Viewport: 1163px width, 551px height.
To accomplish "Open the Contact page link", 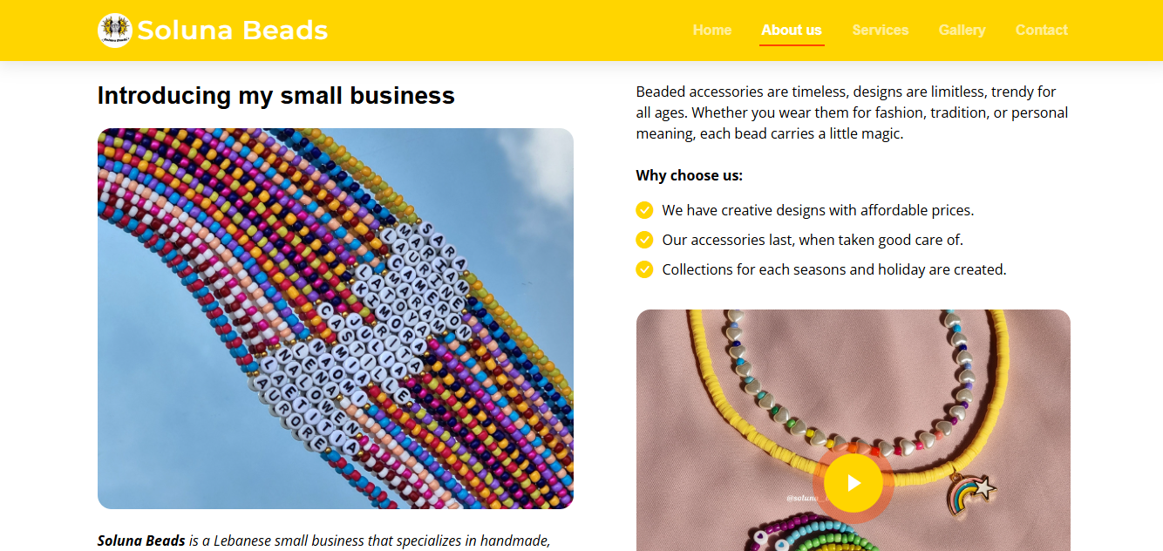I will [x=1041, y=30].
